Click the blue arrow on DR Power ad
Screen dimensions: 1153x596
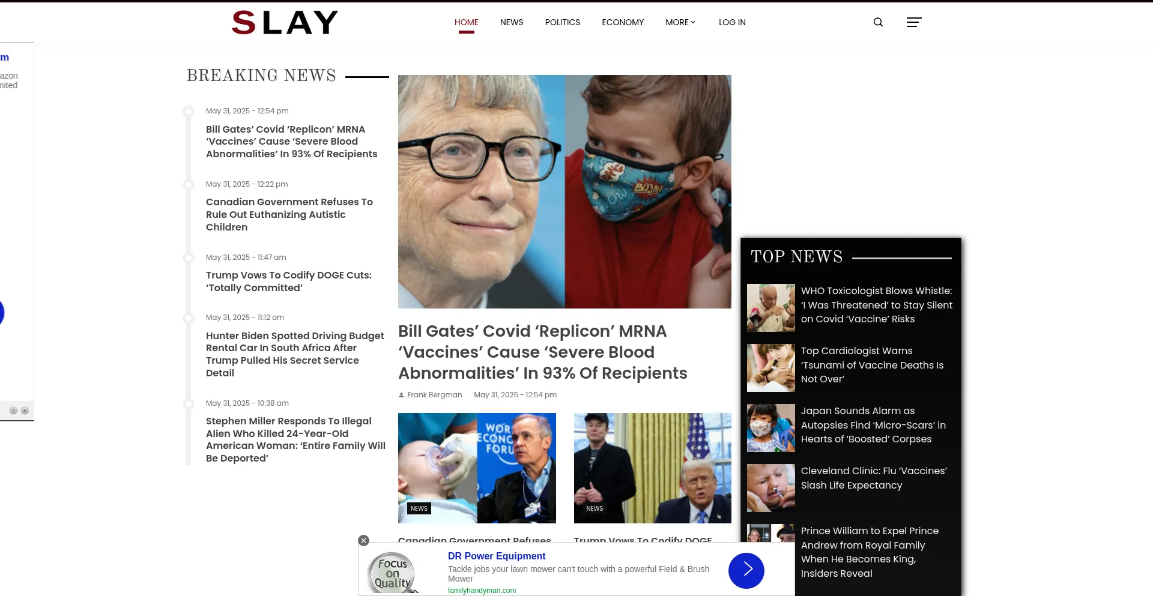pos(746,570)
